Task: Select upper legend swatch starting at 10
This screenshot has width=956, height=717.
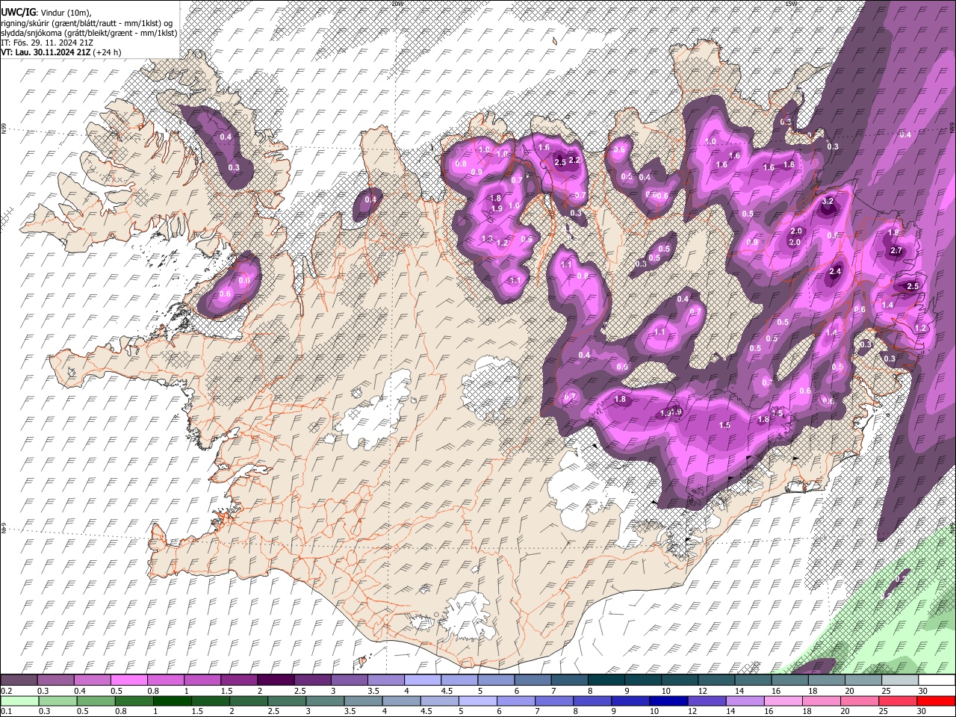Action: tap(679, 680)
